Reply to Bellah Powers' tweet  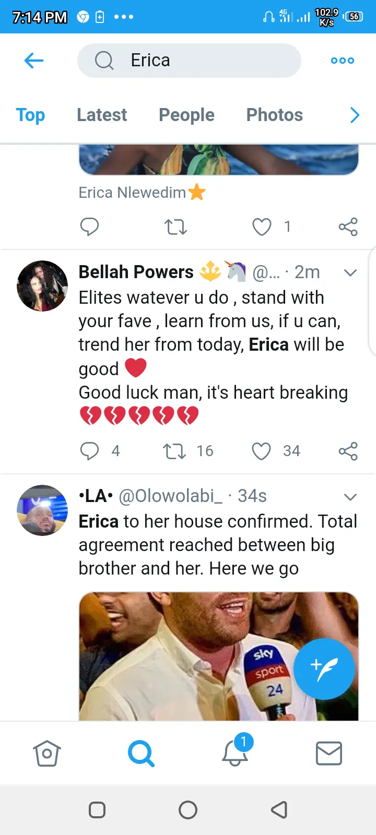click(x=89, y=451)
